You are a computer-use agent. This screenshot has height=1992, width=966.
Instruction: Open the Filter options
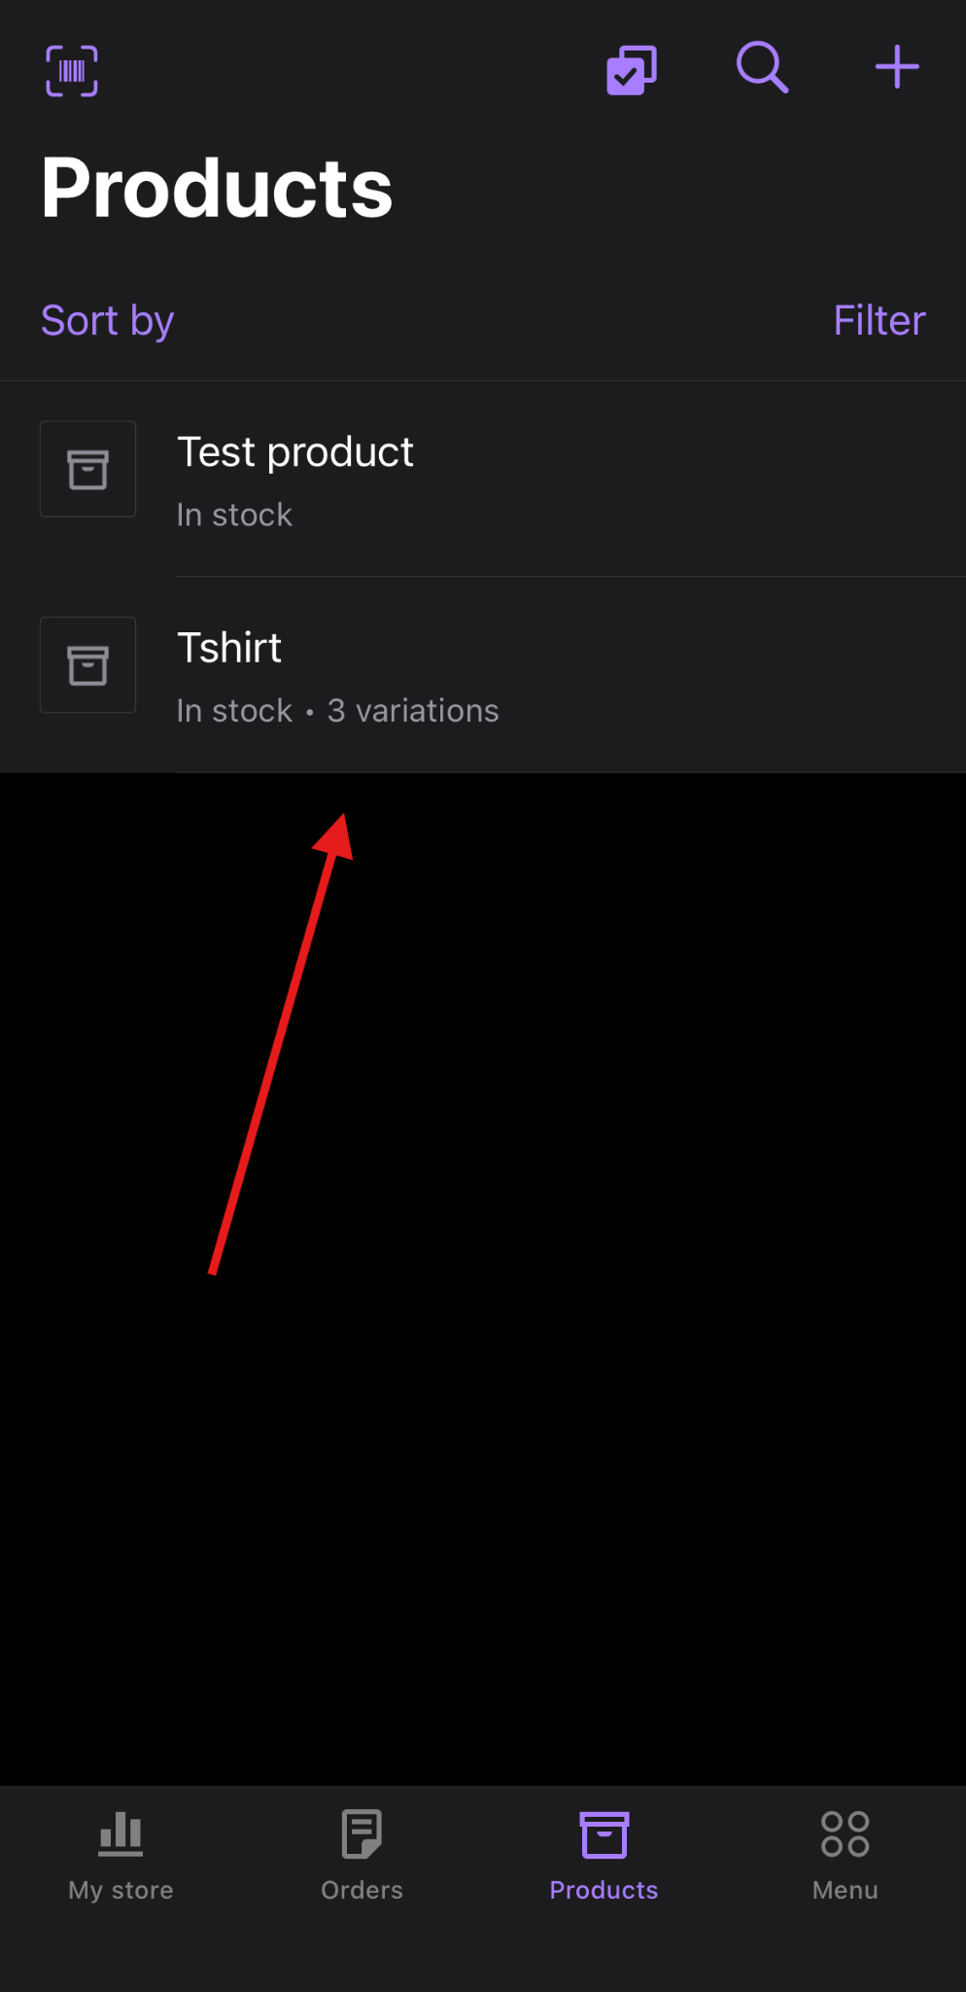click(x=879, y=321)
